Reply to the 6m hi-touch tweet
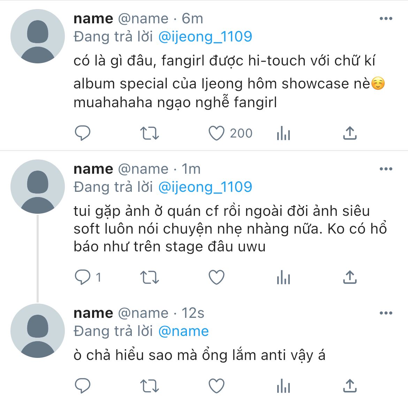This screenshot has height=400, width=408. (x=83, y=133)
